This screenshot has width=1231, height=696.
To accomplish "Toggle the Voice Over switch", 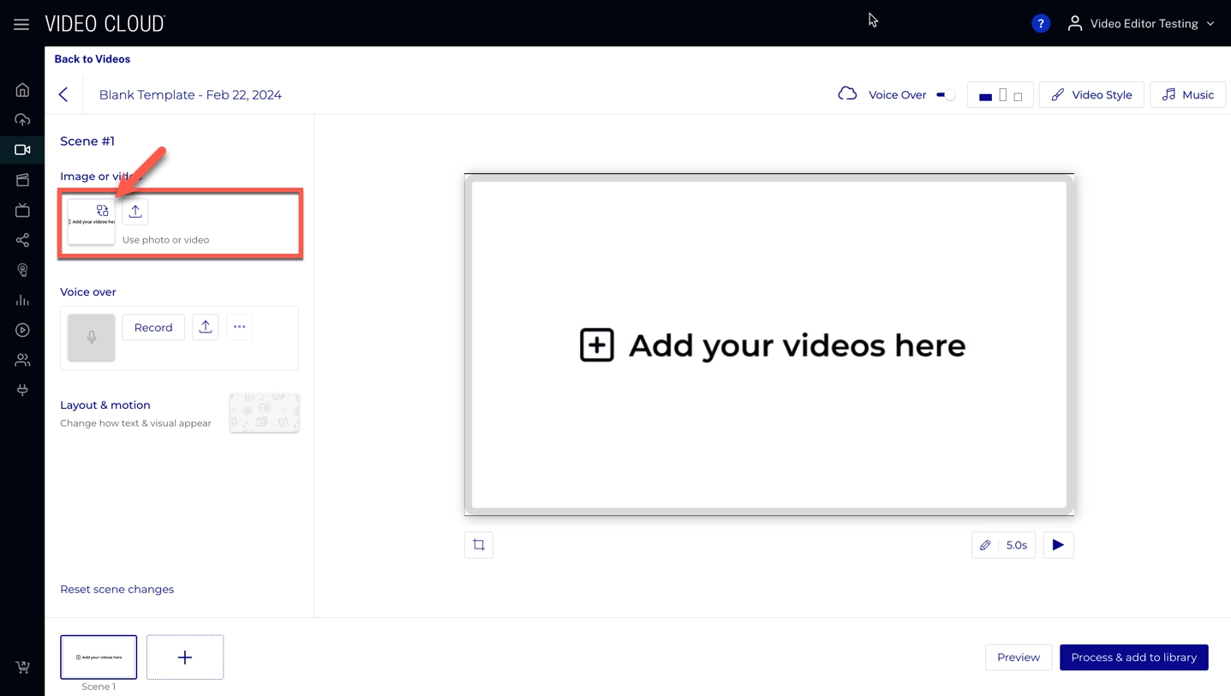I will (x=945, y=95).
